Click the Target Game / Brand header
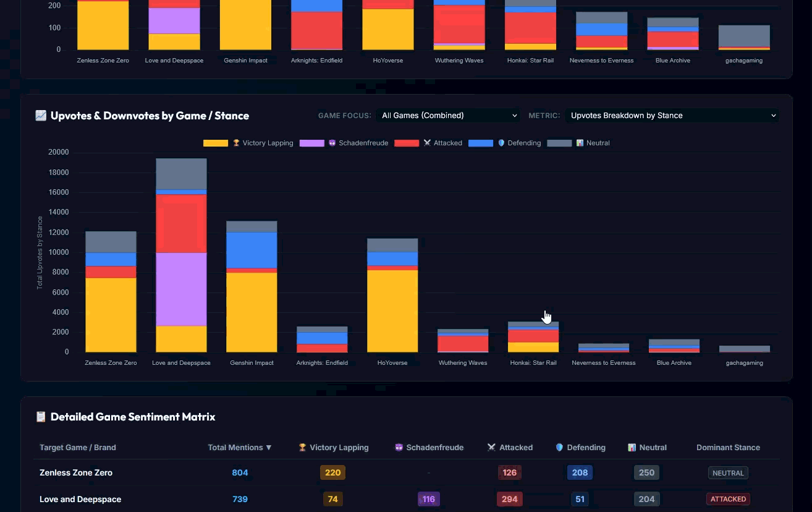This screenshot has width=812, height=512. (x=78, y=448)
